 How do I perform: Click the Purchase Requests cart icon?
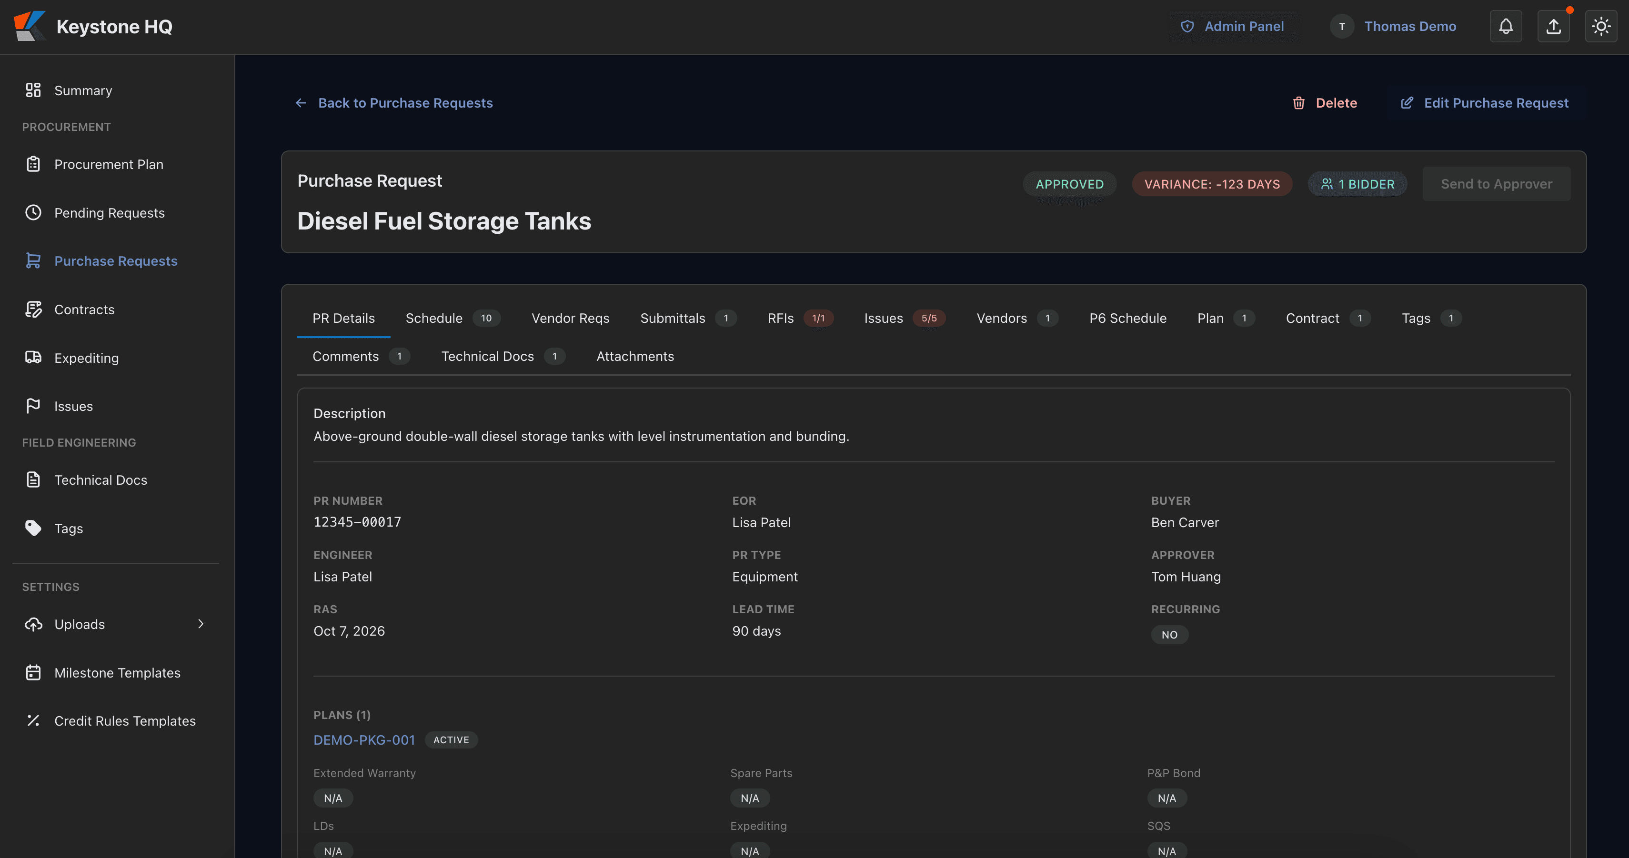33,261
